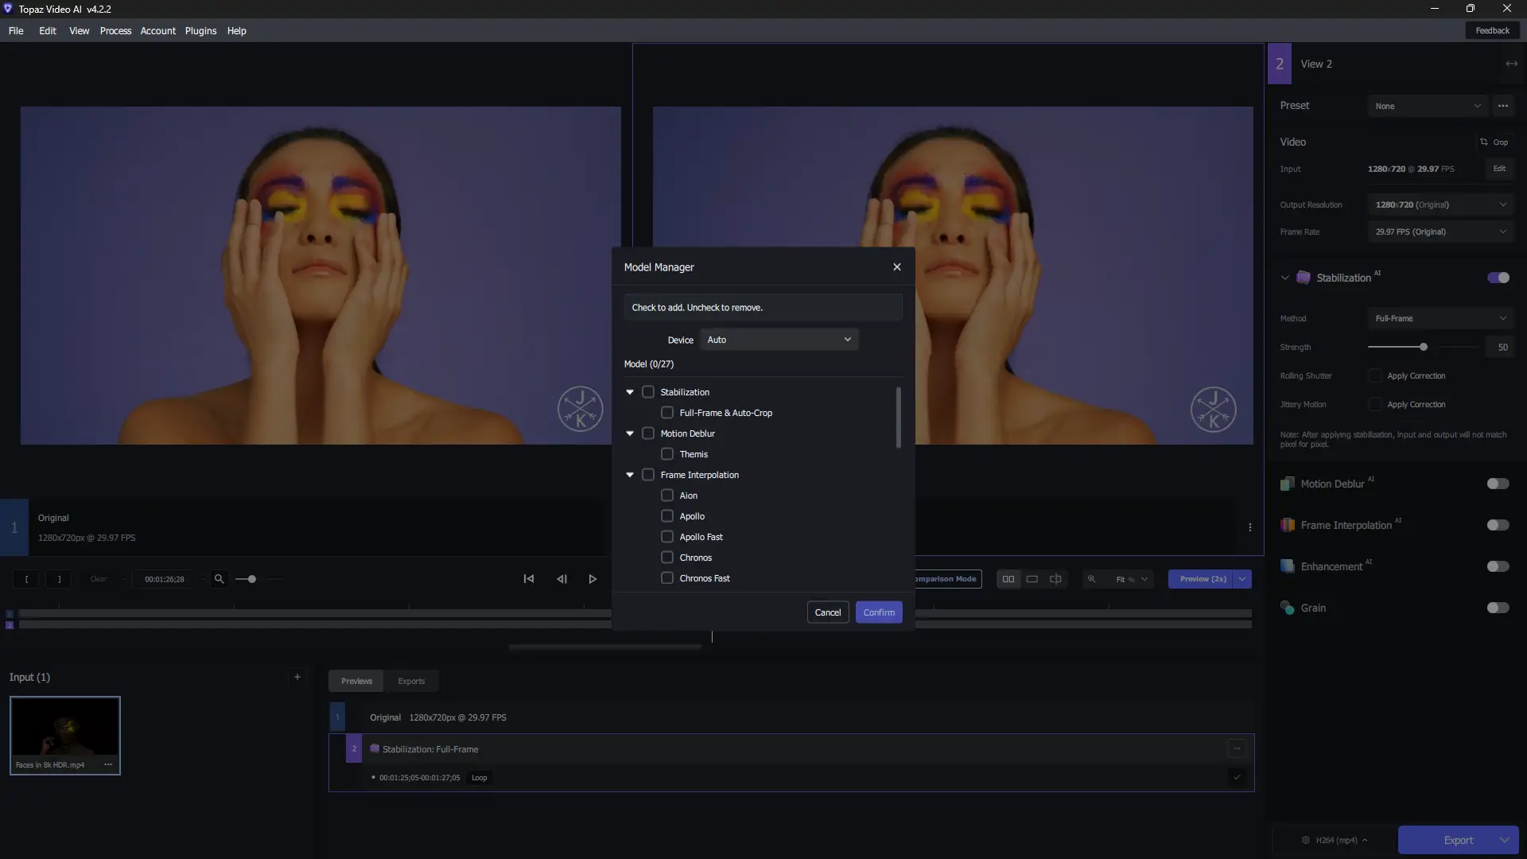Open the Output Resolution dropdown
This screenshot has height=859, width=1527.
coord(1440,204)
